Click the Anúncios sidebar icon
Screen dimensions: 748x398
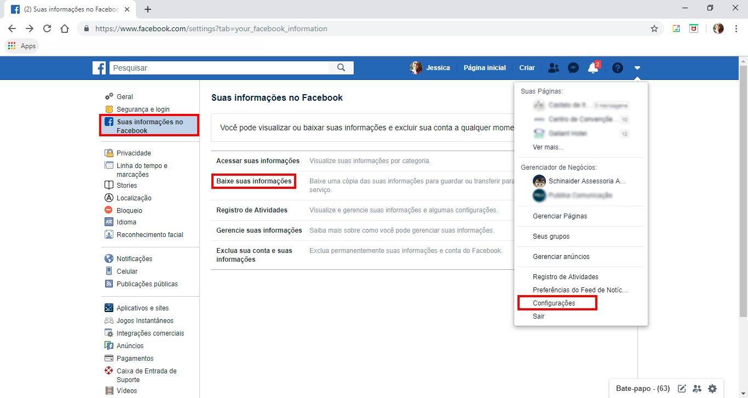click(x=108, y=346)
